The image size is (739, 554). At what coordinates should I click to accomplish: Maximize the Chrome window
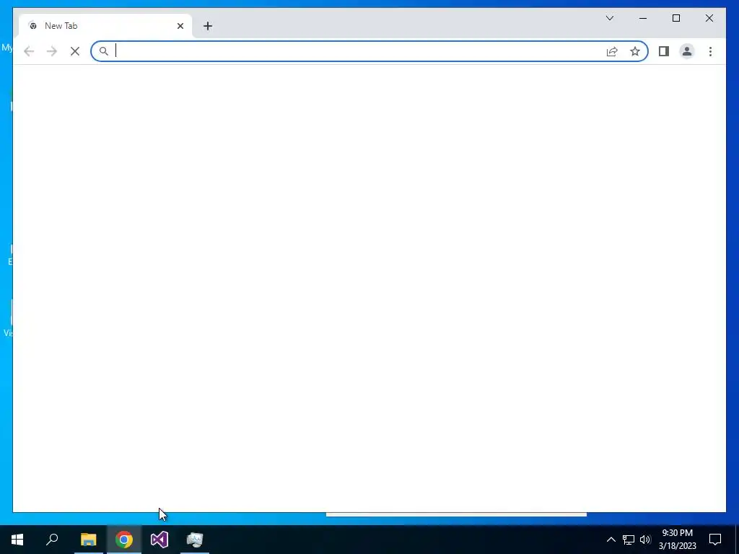[675, 18]
